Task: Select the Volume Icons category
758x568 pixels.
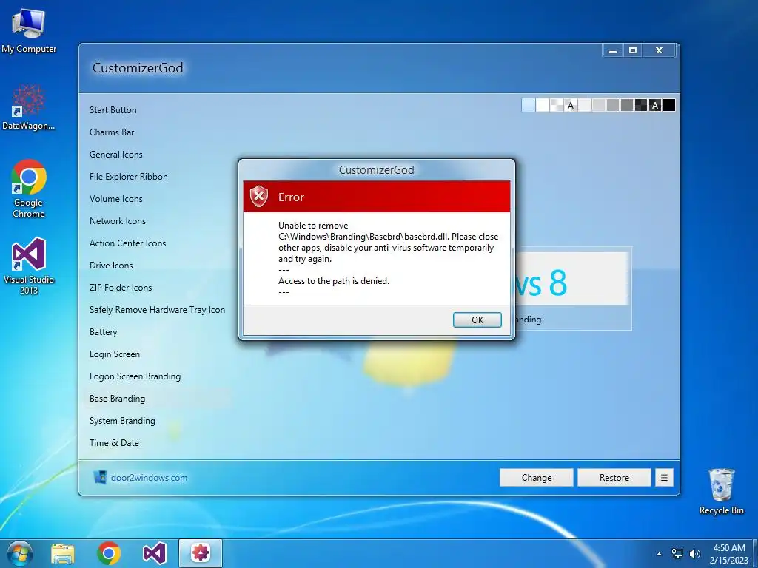Action: (x=116, y=199)
